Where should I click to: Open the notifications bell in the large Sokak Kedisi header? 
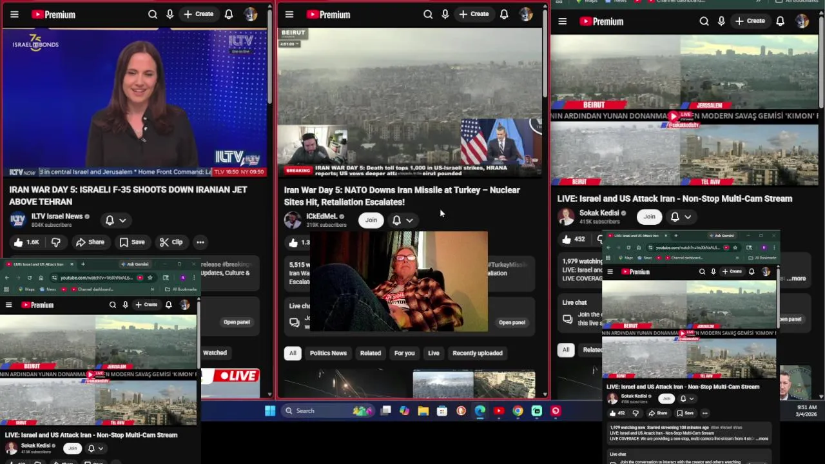[781, 21]
